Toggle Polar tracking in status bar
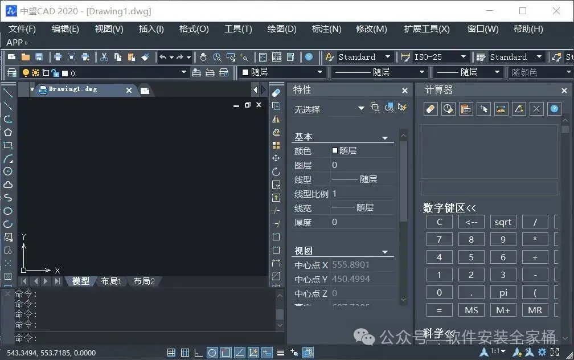Viewport: 574px width, 360px height. [212, 352]
